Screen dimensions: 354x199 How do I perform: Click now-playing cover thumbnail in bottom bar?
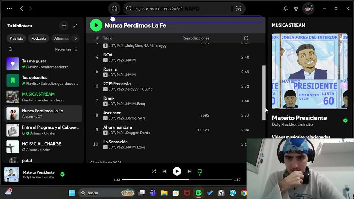[12, 174]
